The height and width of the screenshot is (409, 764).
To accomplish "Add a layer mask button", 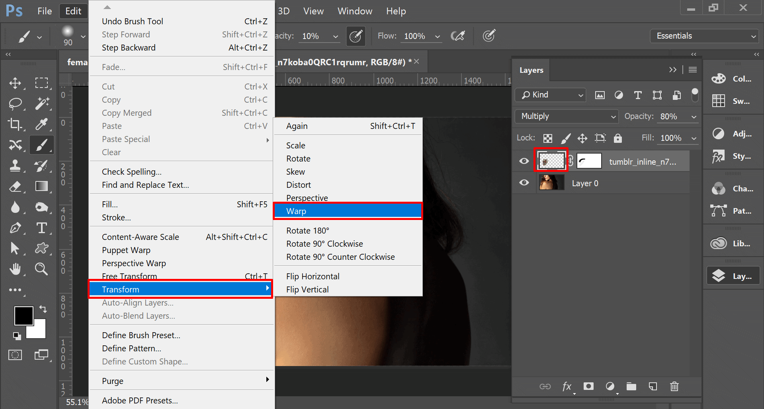I will (588, 386).
